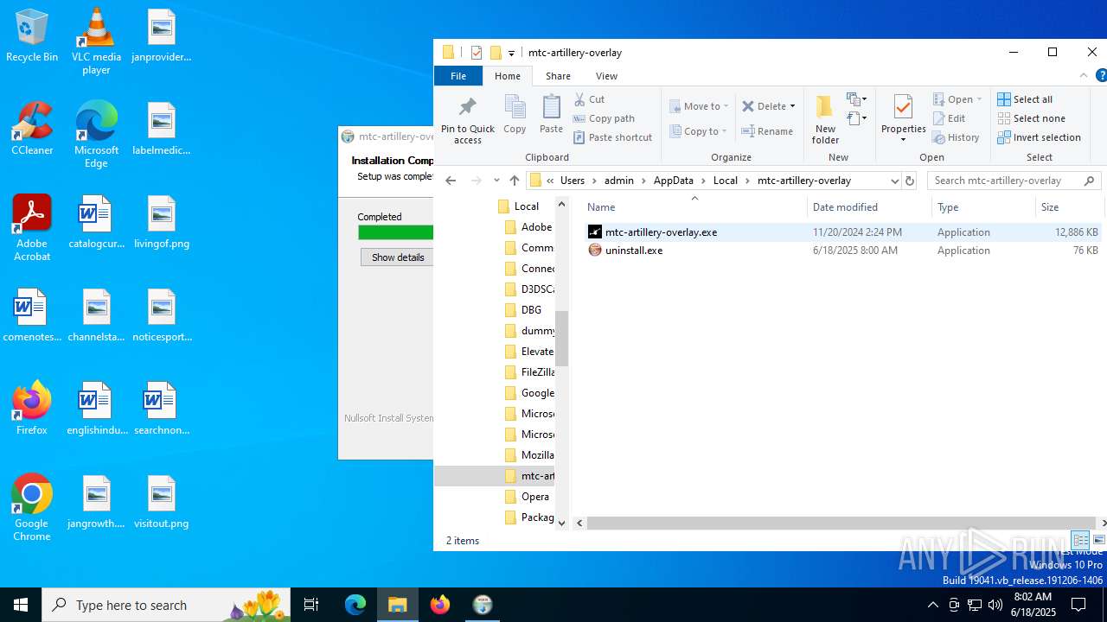Open notification center on taskbar
Image resolution: width=1107 pixels, height=622 pixels.
(1078, 605)
